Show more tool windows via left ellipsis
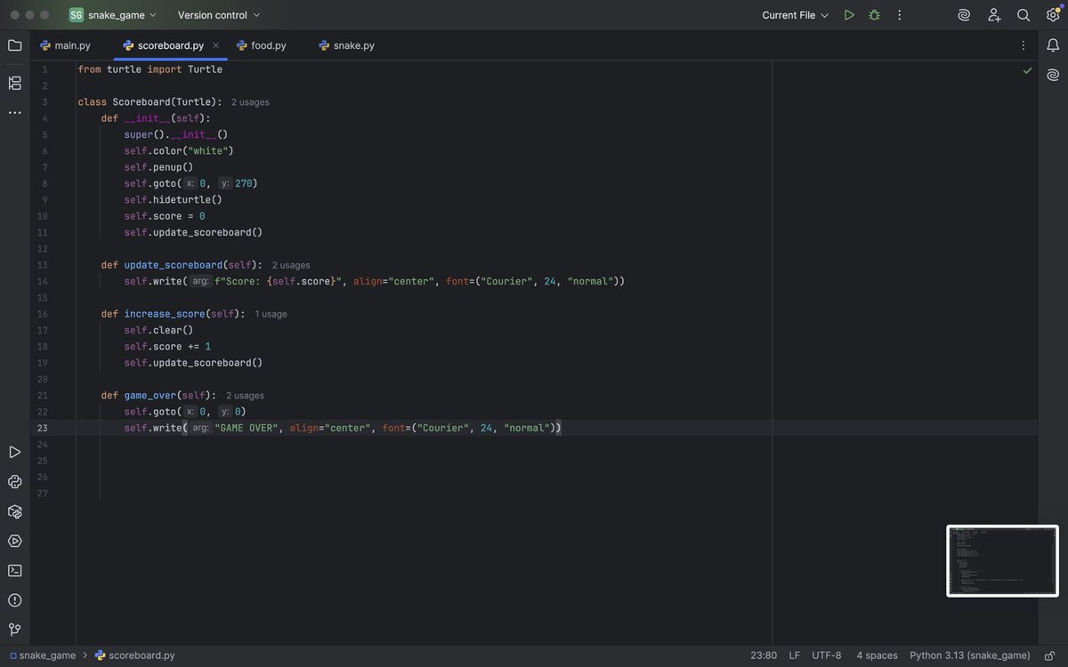 pyautogui.click(x=14, y=113)
